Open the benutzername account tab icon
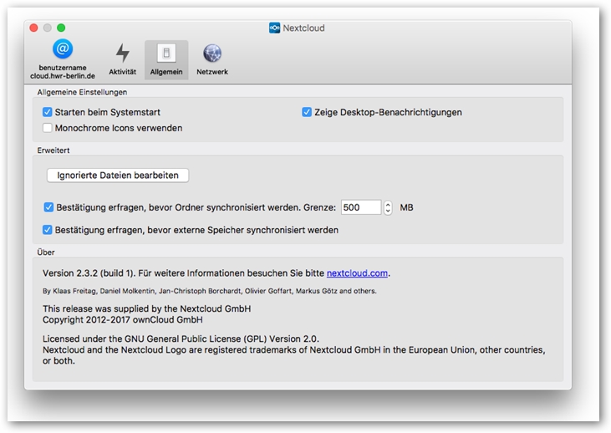 63,49
